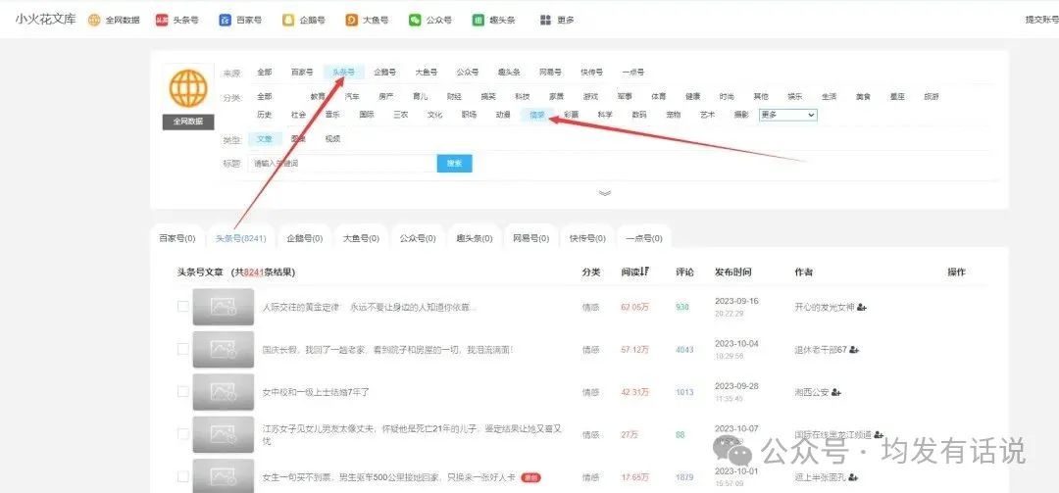Open 企鹅号 icon in the top navigation bar
The width and height of the screenshot is (1059, 493).
(288, 21)
